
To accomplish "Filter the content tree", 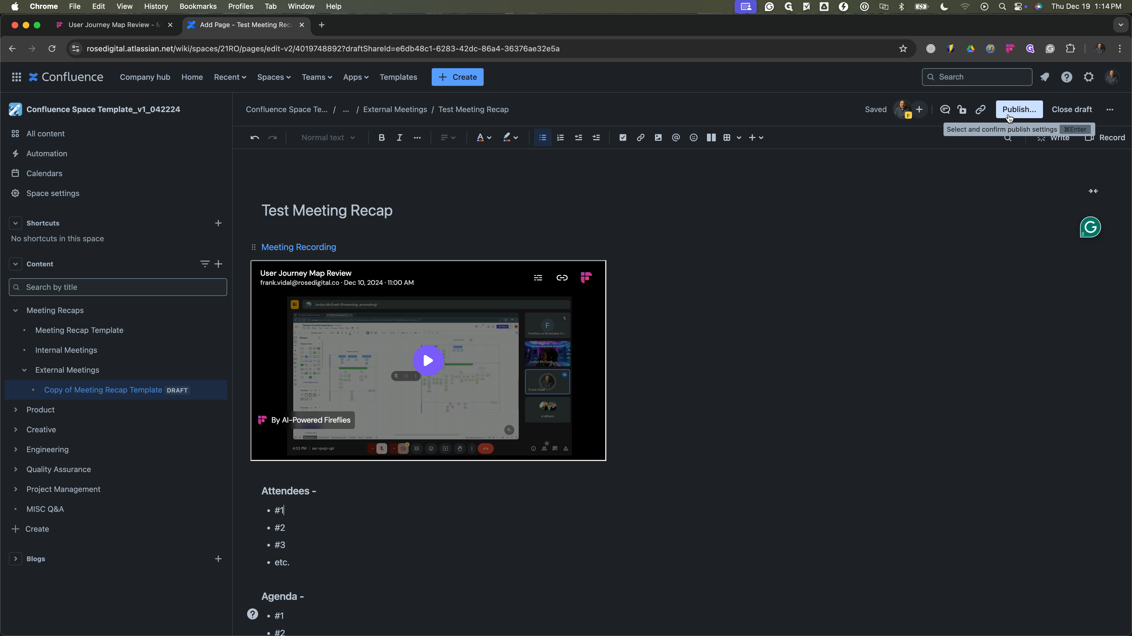I will click(204, 264).
